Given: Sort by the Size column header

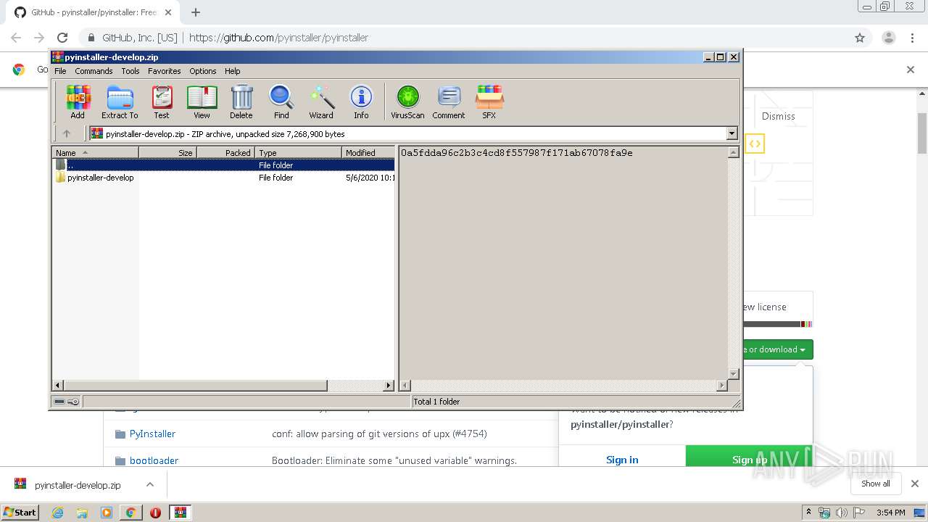Looking at the screenshot, I should [x=167, y=152].
